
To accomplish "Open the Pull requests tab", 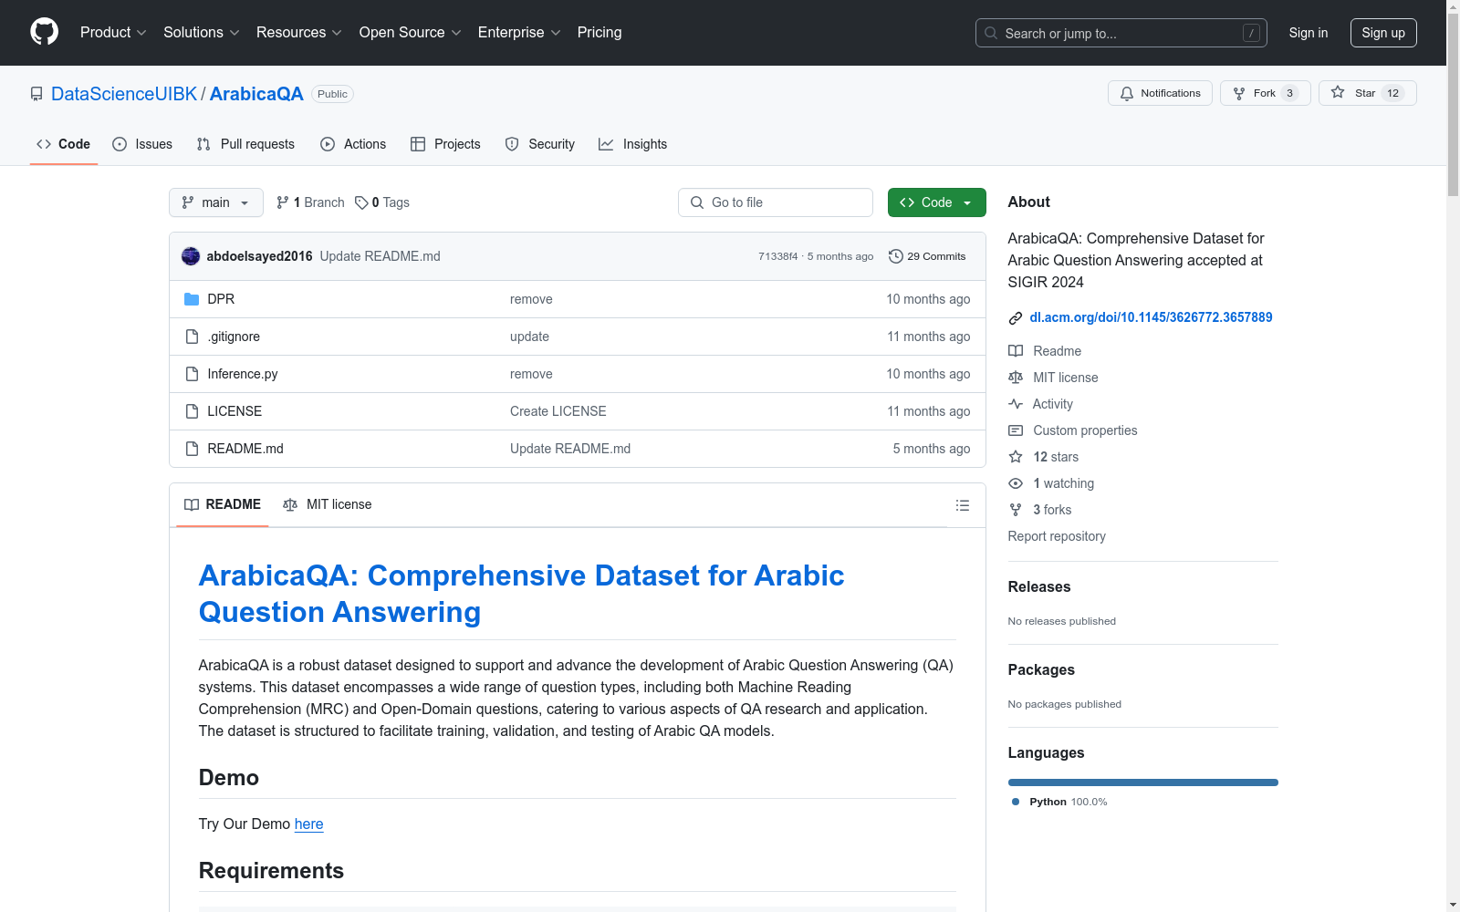I will click(x=245, y=144).
